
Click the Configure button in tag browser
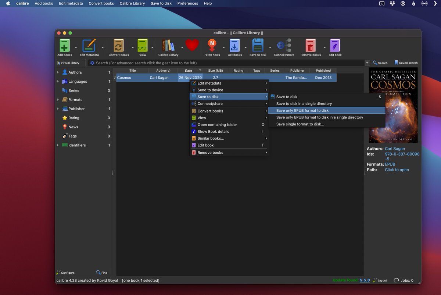(x=65, y=273)
